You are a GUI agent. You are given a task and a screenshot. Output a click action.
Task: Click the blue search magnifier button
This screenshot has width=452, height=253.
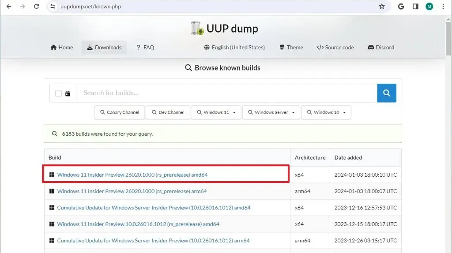pyautogui.click(x=387, y=93)
